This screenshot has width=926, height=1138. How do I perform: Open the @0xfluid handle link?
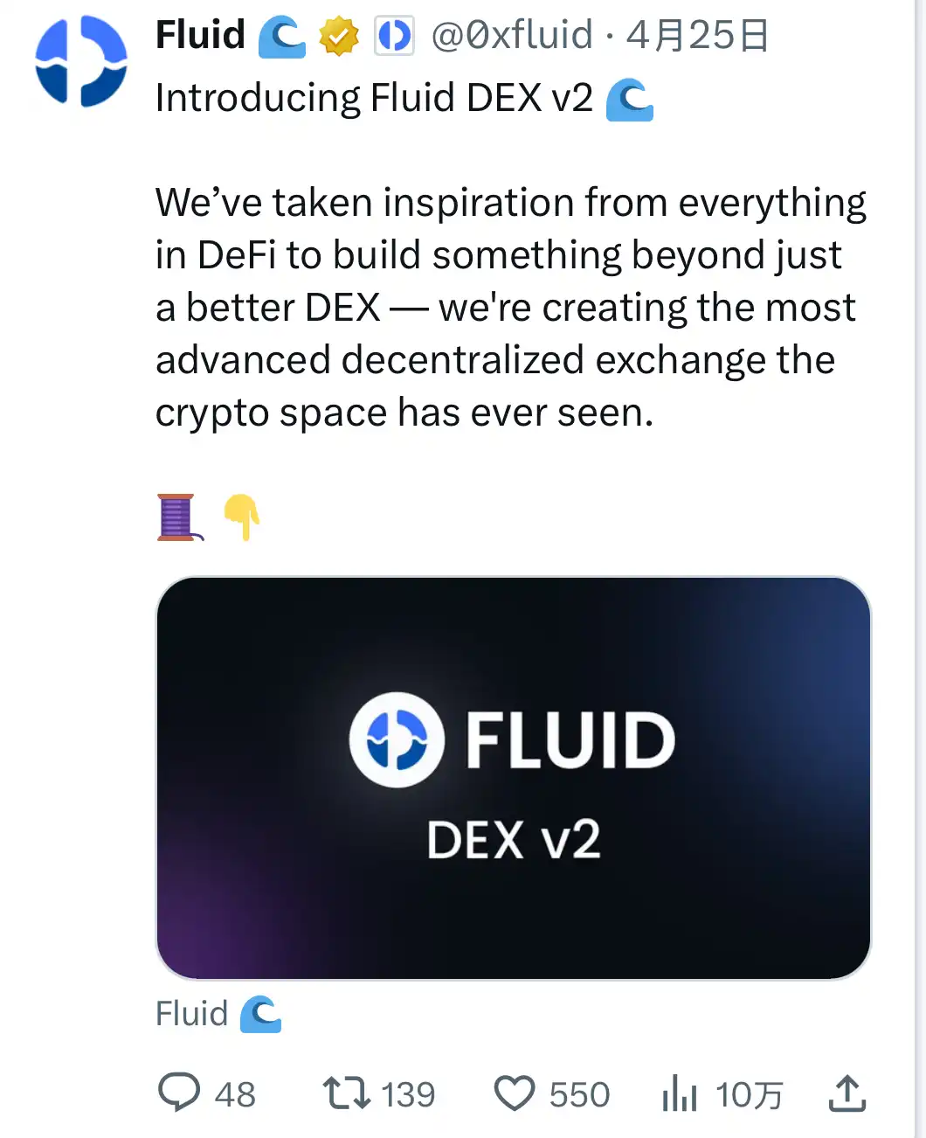point(512,36)
